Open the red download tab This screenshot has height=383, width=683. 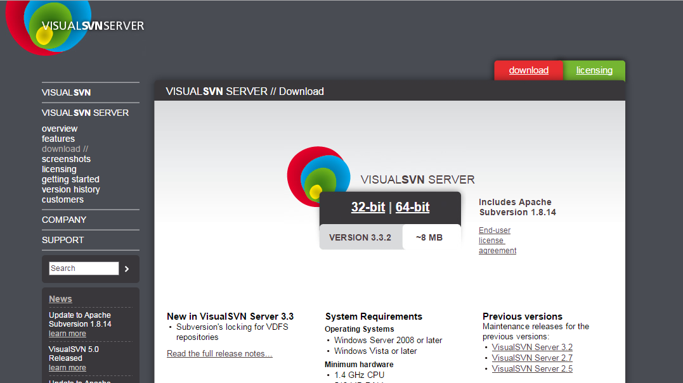pos(528,70)
